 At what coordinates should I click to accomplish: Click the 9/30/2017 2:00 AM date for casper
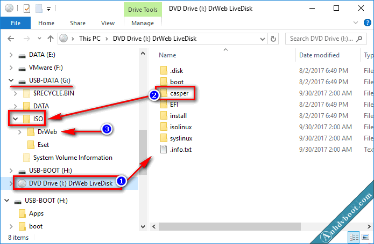[x=326, y=93]
